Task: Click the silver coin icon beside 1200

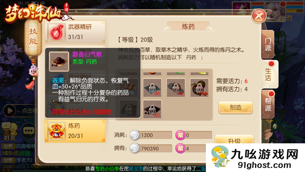Action: (135, 135)
